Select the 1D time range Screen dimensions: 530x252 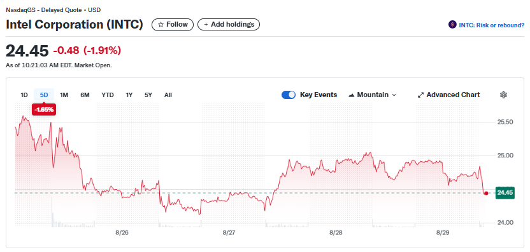coord(24,95)
